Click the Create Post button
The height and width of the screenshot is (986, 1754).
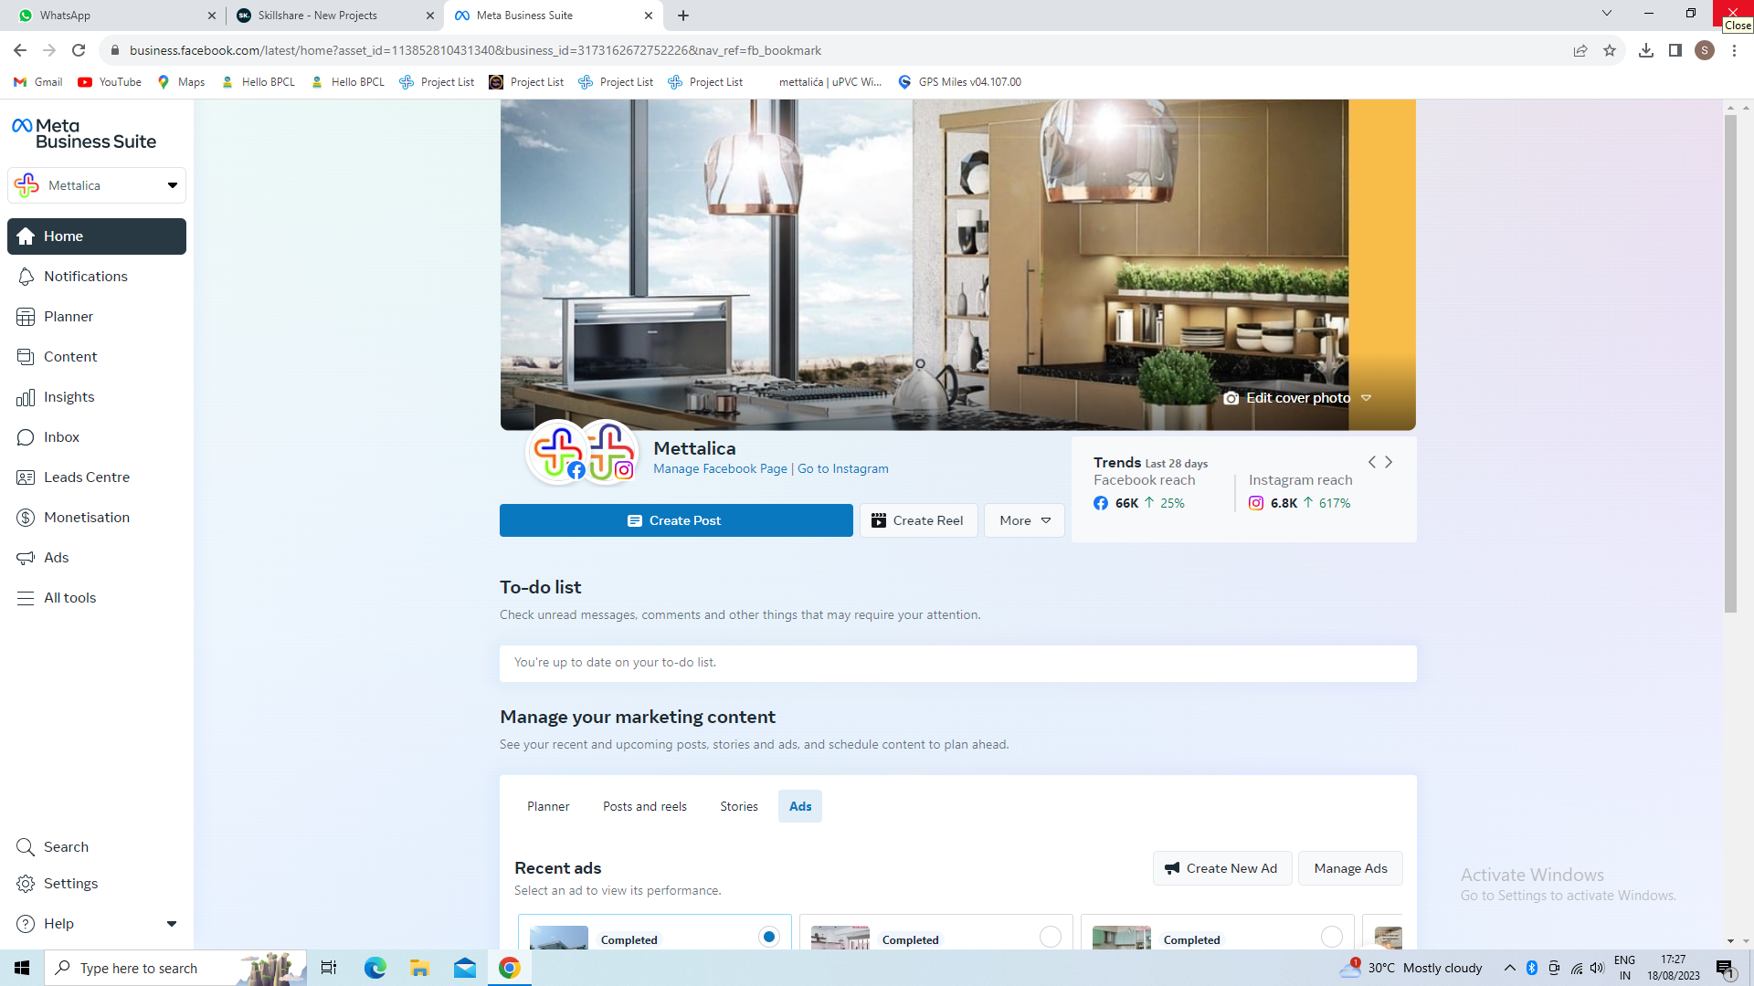point(676,520)
